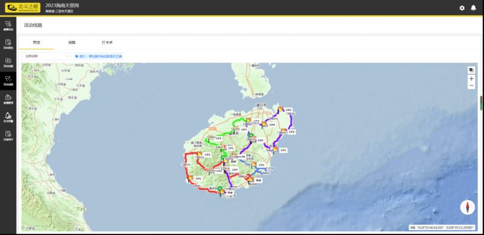Zoom out the map with minus
Screen dimensions: 484x235
coord(471,86)
